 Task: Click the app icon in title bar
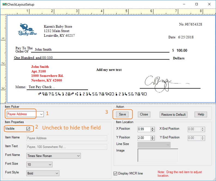click(x=4, y=4)
